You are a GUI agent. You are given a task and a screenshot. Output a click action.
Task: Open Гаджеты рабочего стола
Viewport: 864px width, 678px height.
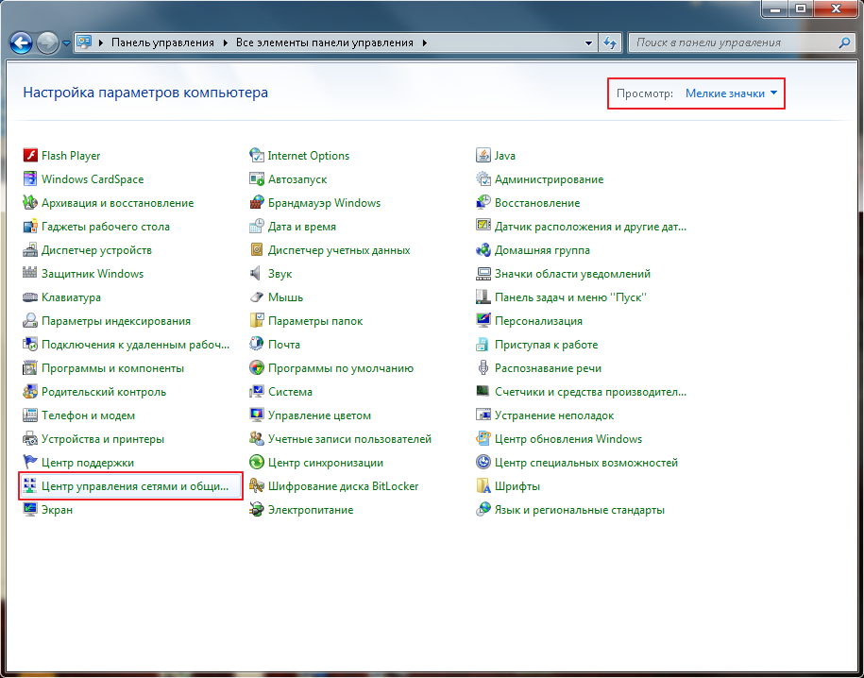pos(96,227)
